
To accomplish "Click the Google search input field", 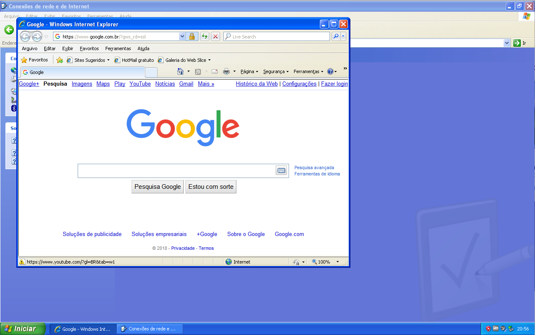I will pos(176,171).
